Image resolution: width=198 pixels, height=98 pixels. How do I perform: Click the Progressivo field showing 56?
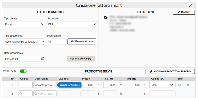(x=57, y=41)
